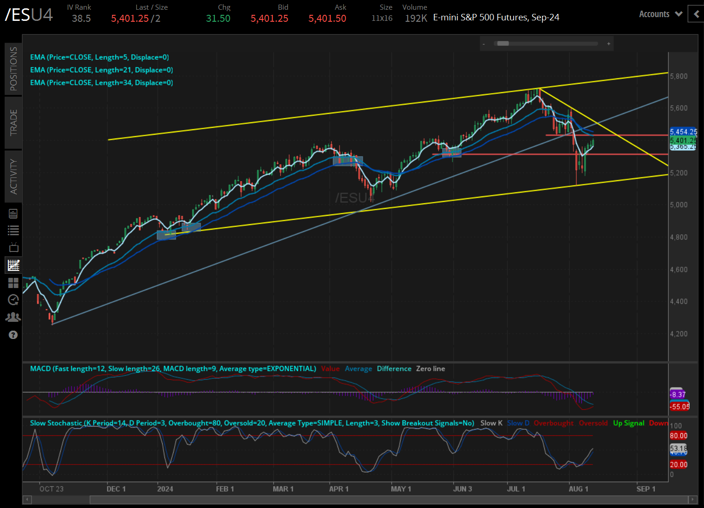Image resolution: width=704 pixels, height=508 pixels.
Task: Collapse the right panel with arrow button
Action: [696, 14]
